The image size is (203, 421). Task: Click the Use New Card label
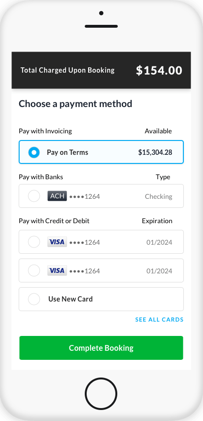(70, 299)
